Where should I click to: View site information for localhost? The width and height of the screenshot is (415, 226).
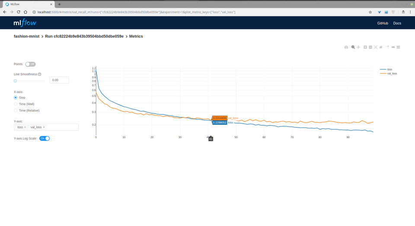pos(34,12)
